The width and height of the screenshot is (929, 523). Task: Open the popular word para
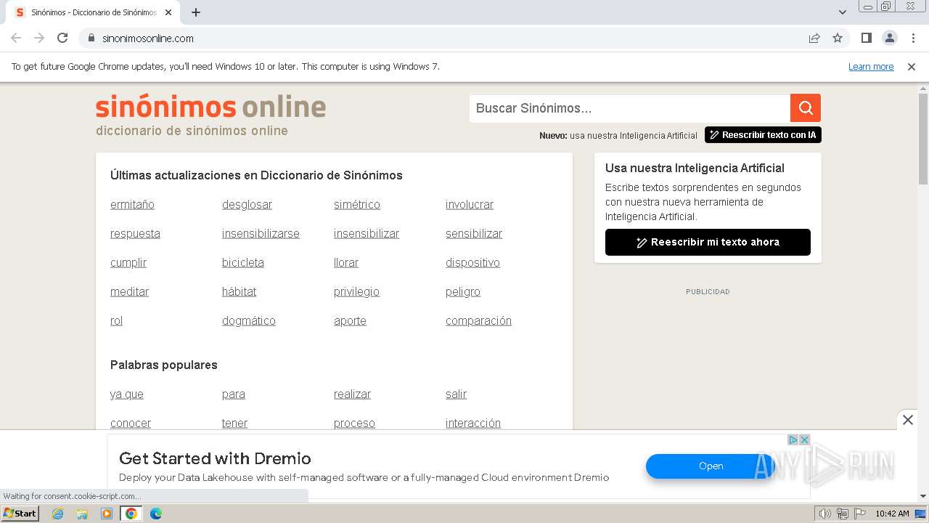click(x=234, y=394)
